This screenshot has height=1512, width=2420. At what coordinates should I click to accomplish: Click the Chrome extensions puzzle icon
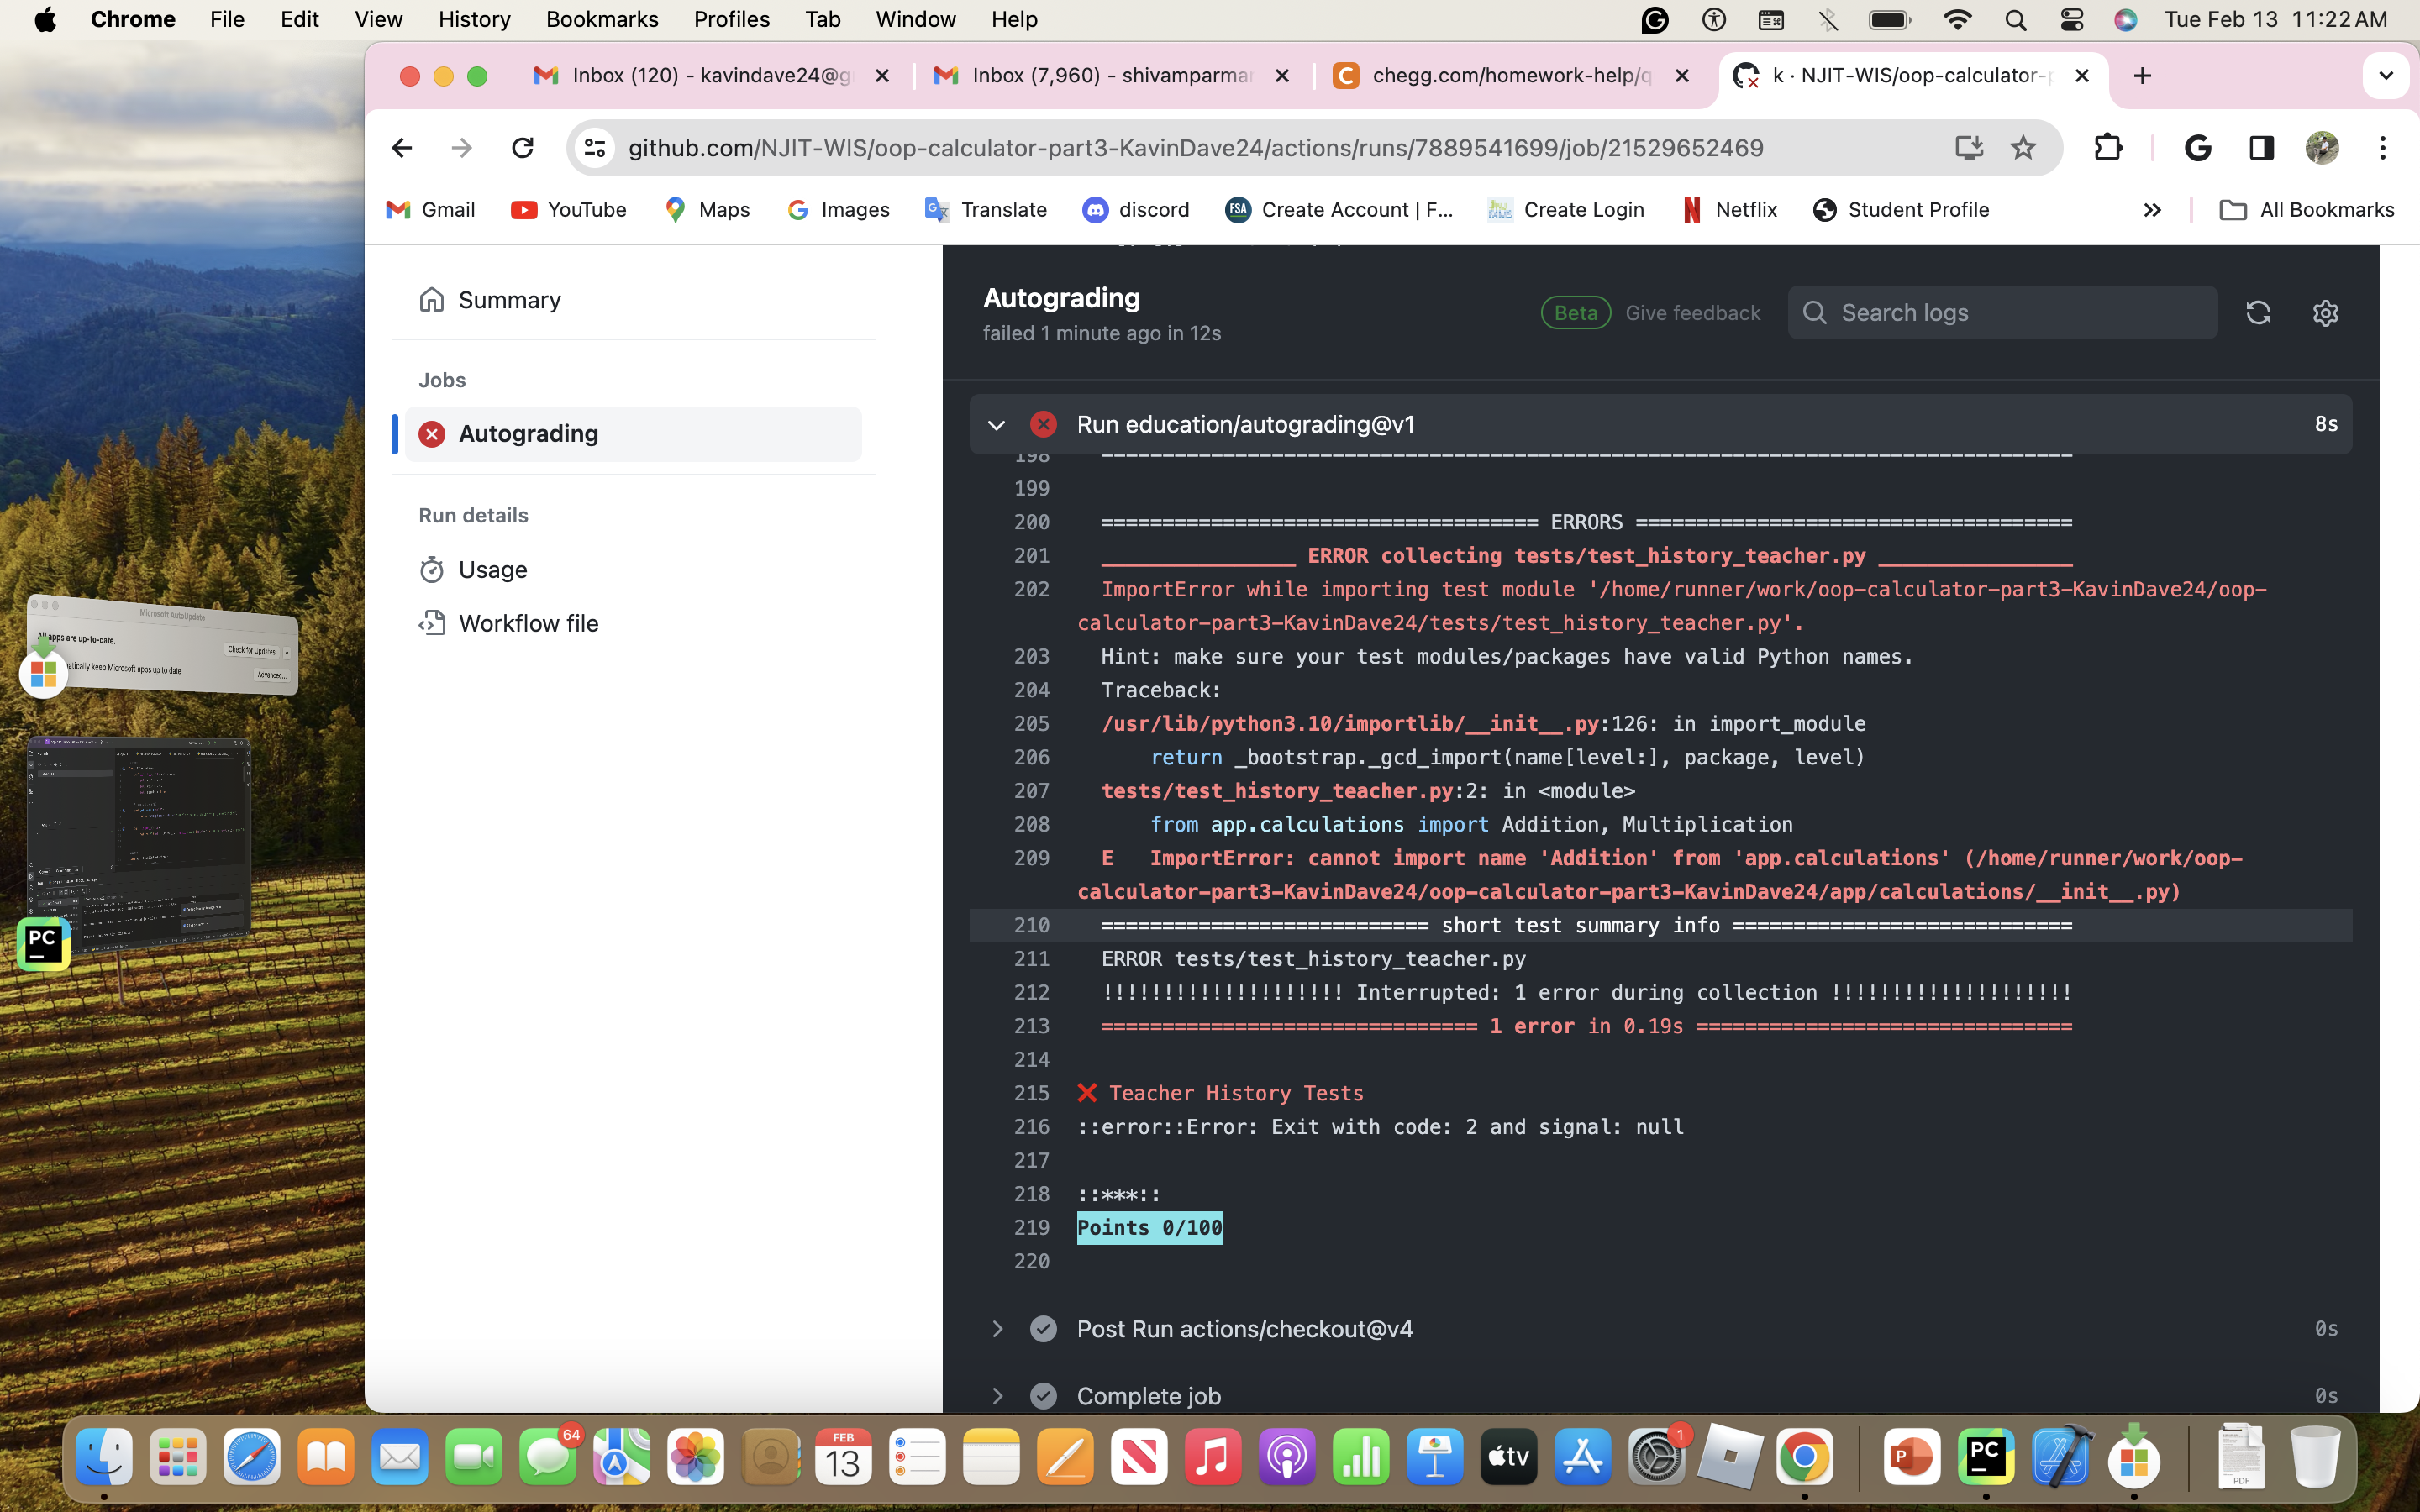(2110, 146)
